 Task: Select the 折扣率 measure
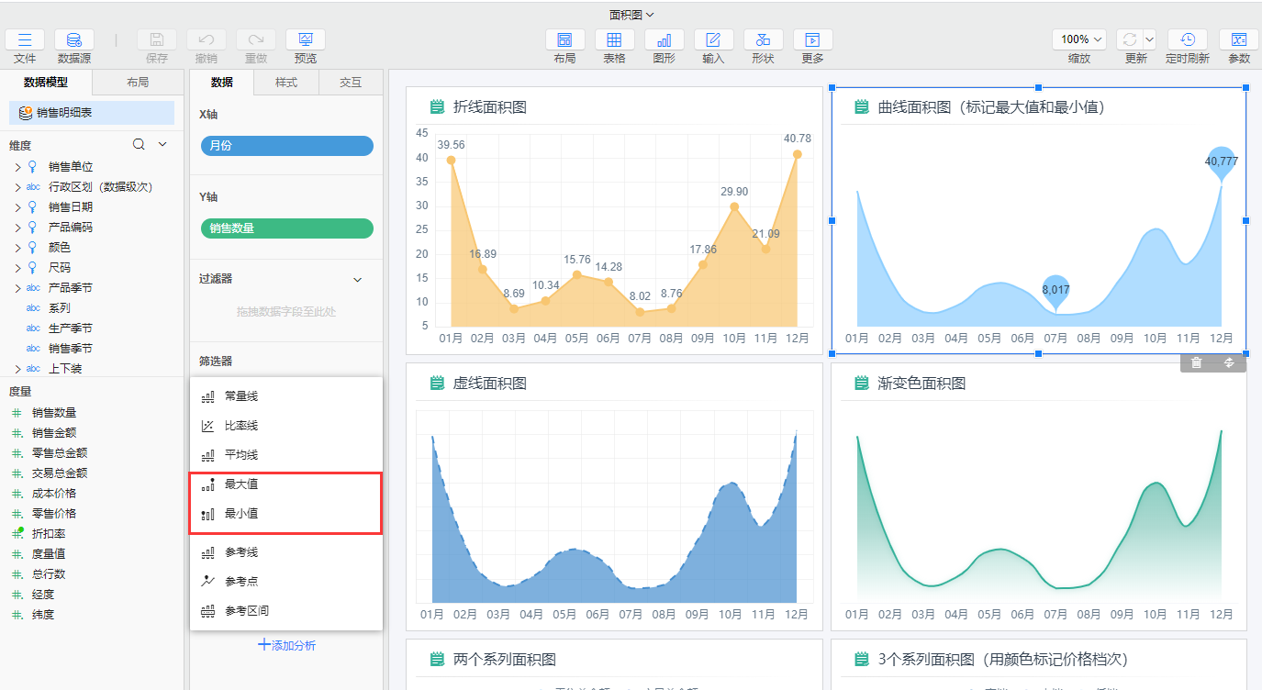tap(49, 534)
